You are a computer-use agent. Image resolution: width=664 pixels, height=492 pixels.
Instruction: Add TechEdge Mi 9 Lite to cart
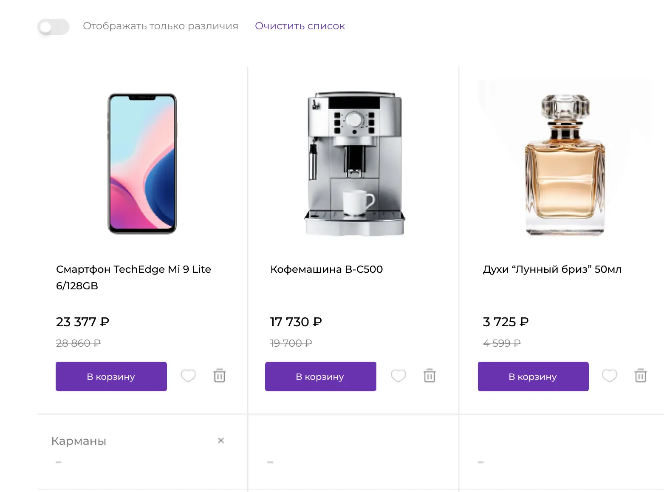coord(111,376)
